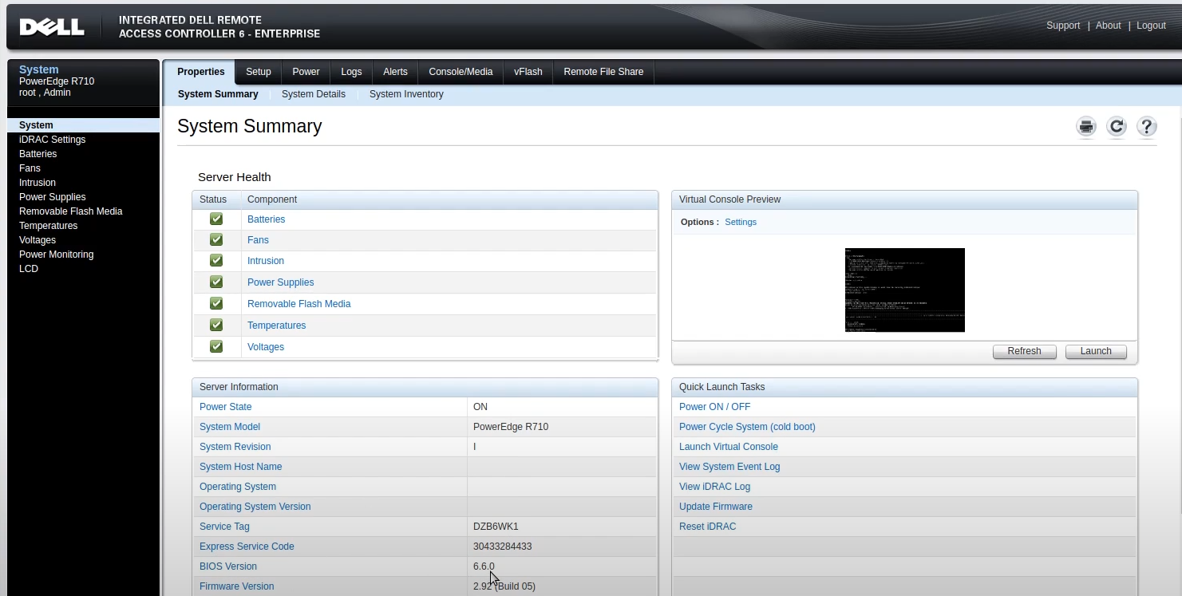Click the Fans link in Server Health

[x=258, y=240]
